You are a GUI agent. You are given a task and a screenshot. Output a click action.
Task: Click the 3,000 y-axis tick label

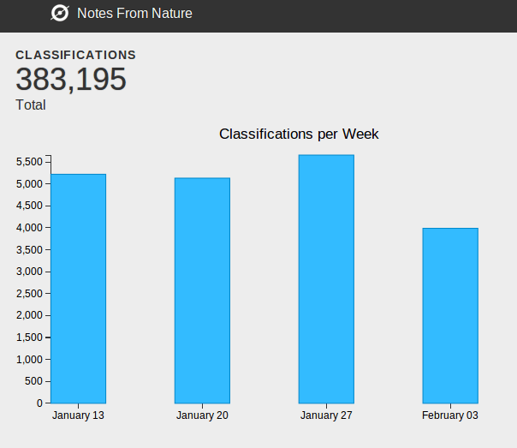click(29, 272)
